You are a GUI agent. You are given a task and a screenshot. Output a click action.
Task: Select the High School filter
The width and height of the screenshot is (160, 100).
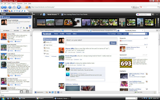[50, 45]
